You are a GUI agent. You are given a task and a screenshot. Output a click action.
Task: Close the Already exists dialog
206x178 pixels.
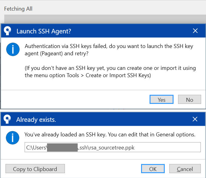point(195,119)
